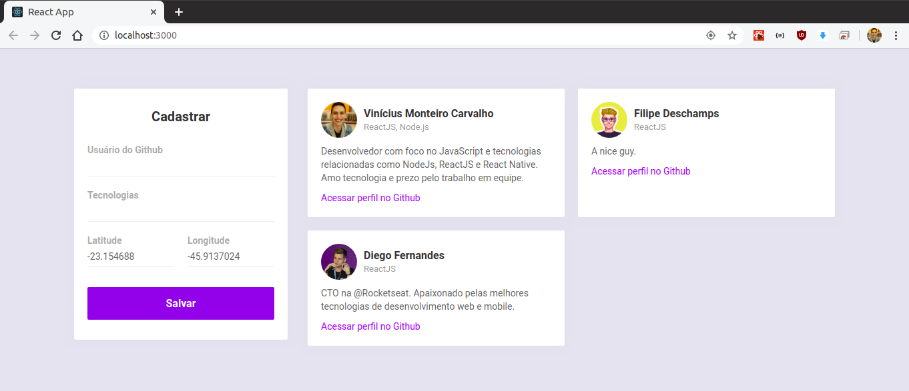Open Filipe Deschamps's Github profile link
This screenshot has width=909, height=391.
pos(640,171)
